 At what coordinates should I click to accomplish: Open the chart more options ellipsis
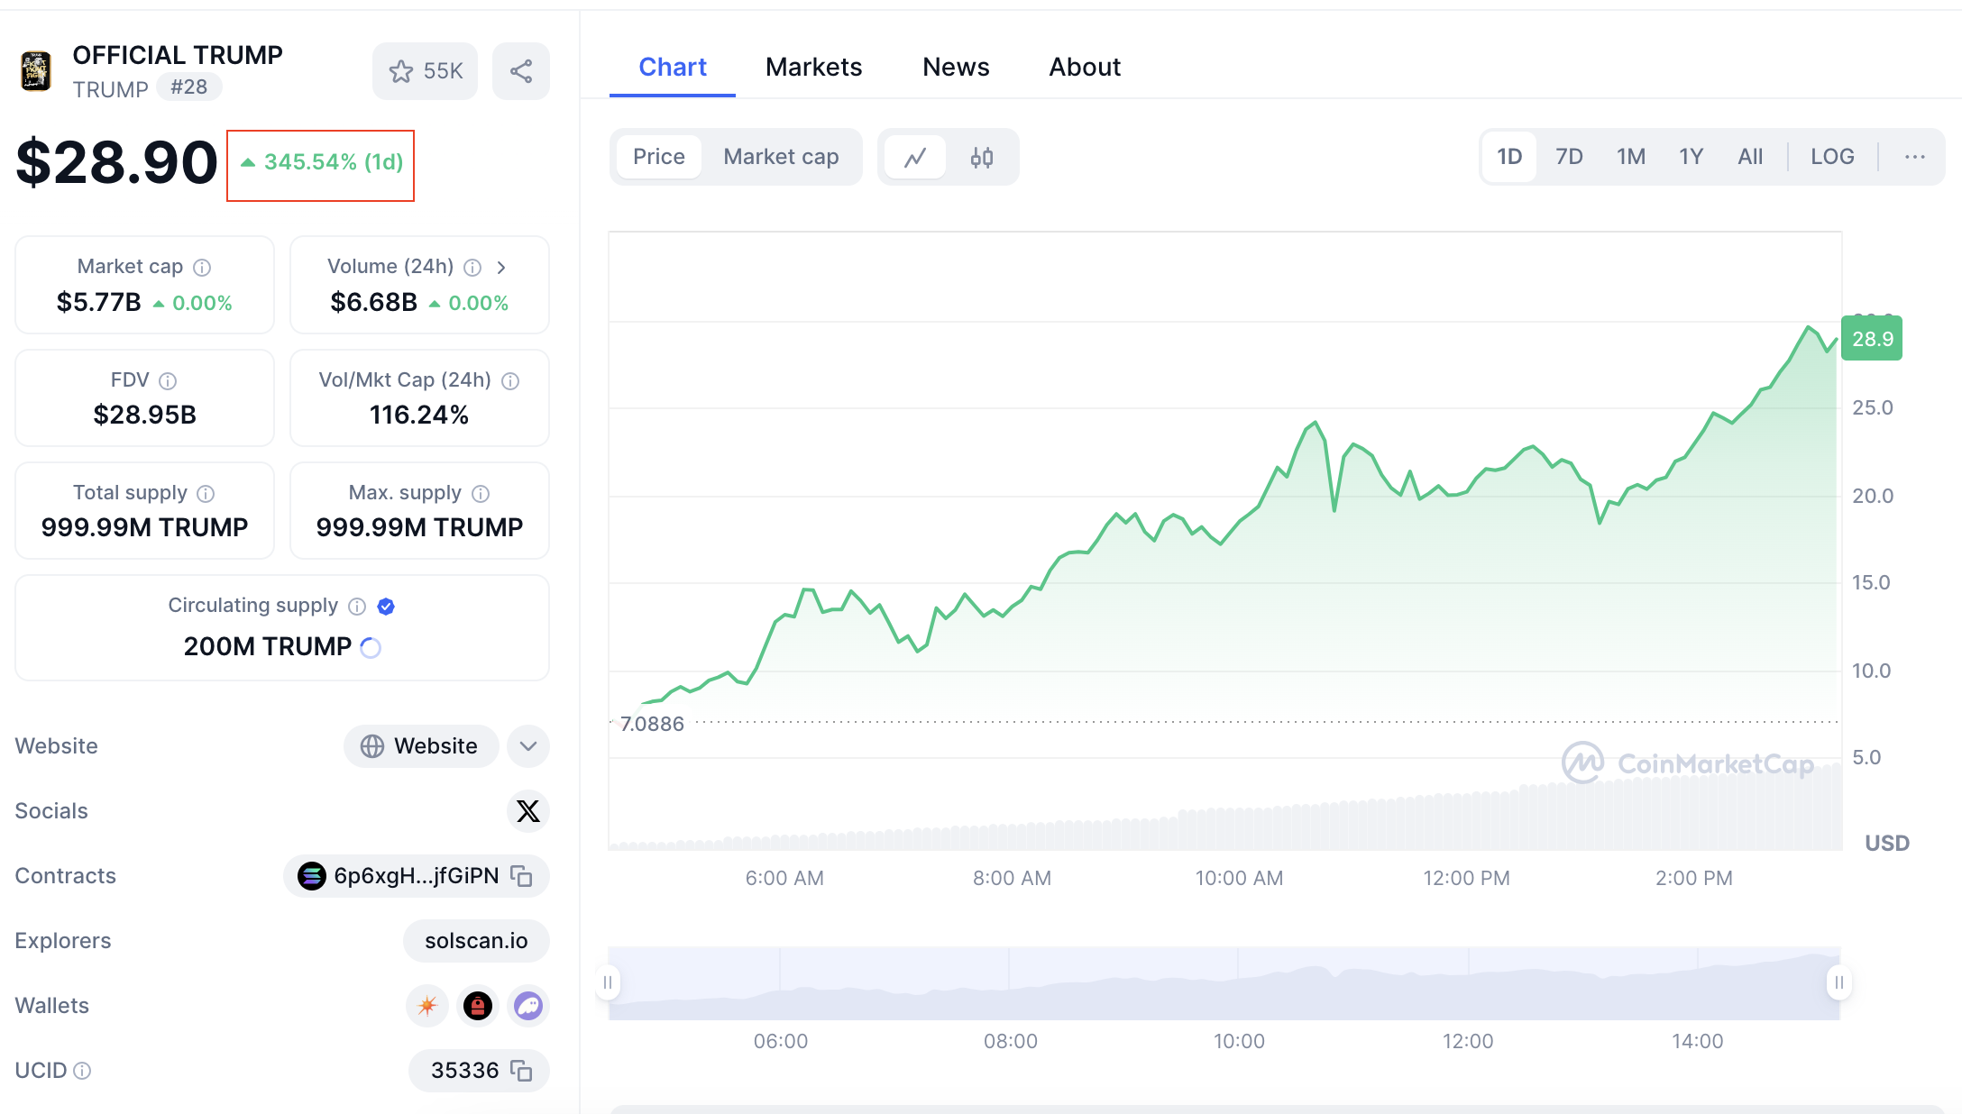coord(1914,157)
